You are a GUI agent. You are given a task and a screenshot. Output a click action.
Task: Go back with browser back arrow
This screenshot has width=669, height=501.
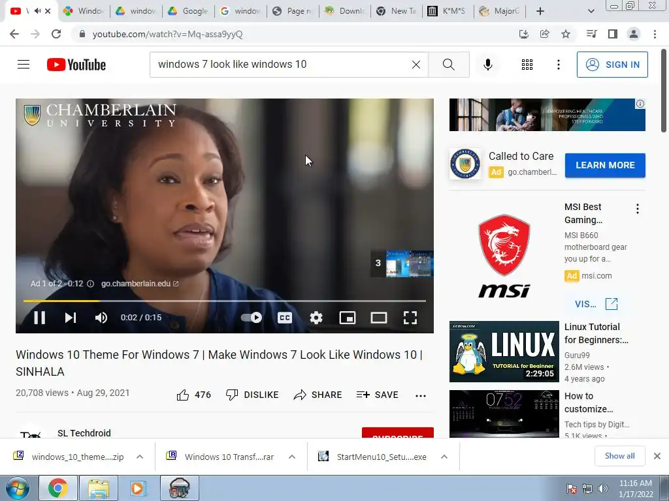tap(14, 34)
